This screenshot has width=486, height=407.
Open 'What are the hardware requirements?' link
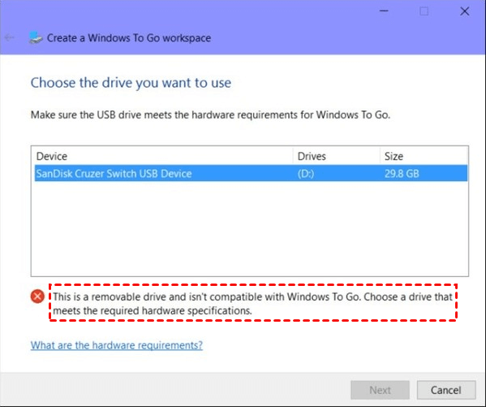[117, 345]
